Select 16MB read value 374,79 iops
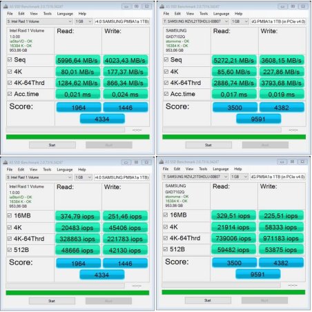312x312 pixels. pos(77,216)
